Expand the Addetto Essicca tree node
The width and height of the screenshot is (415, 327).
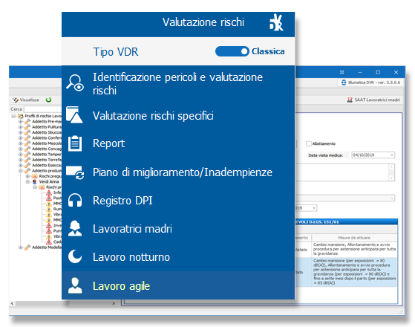(x=20, y=165)
